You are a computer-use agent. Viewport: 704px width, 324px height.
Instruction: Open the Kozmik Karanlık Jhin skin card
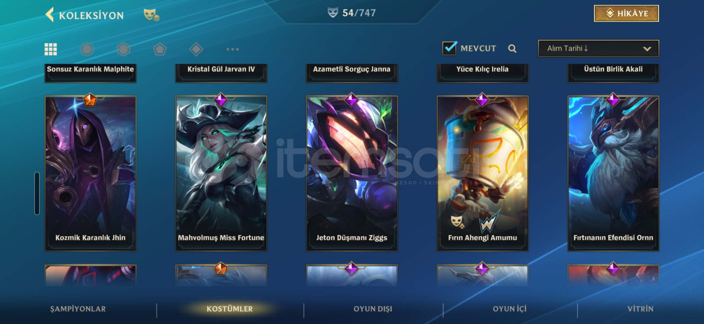click(91, 173)
